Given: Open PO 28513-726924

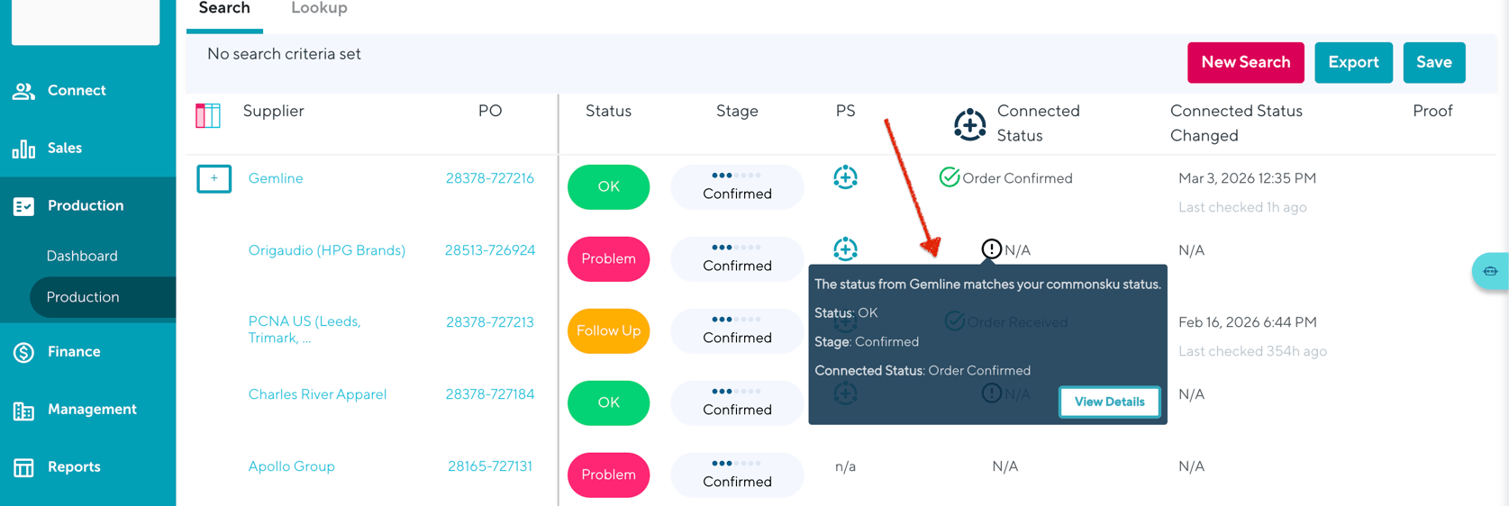Looking at the screenshot, I should pyautogui.click(x=490, y=250).
